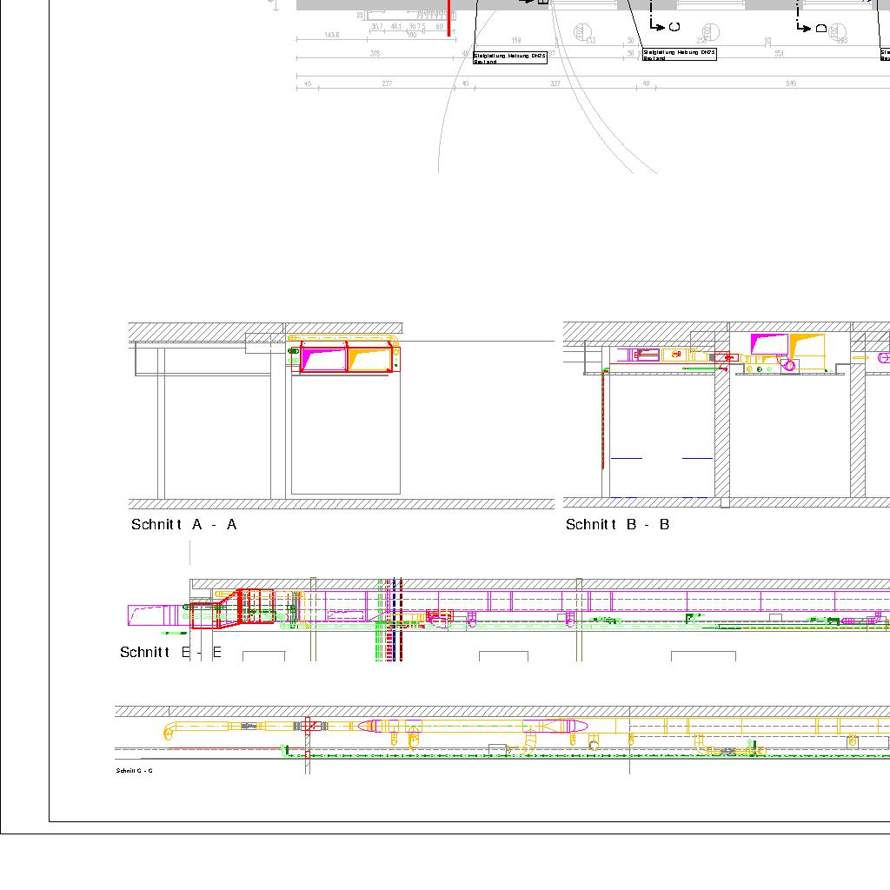Select the magenta duct in Schnitt A-A
The image size is (890, 890).
coord(323,357)
